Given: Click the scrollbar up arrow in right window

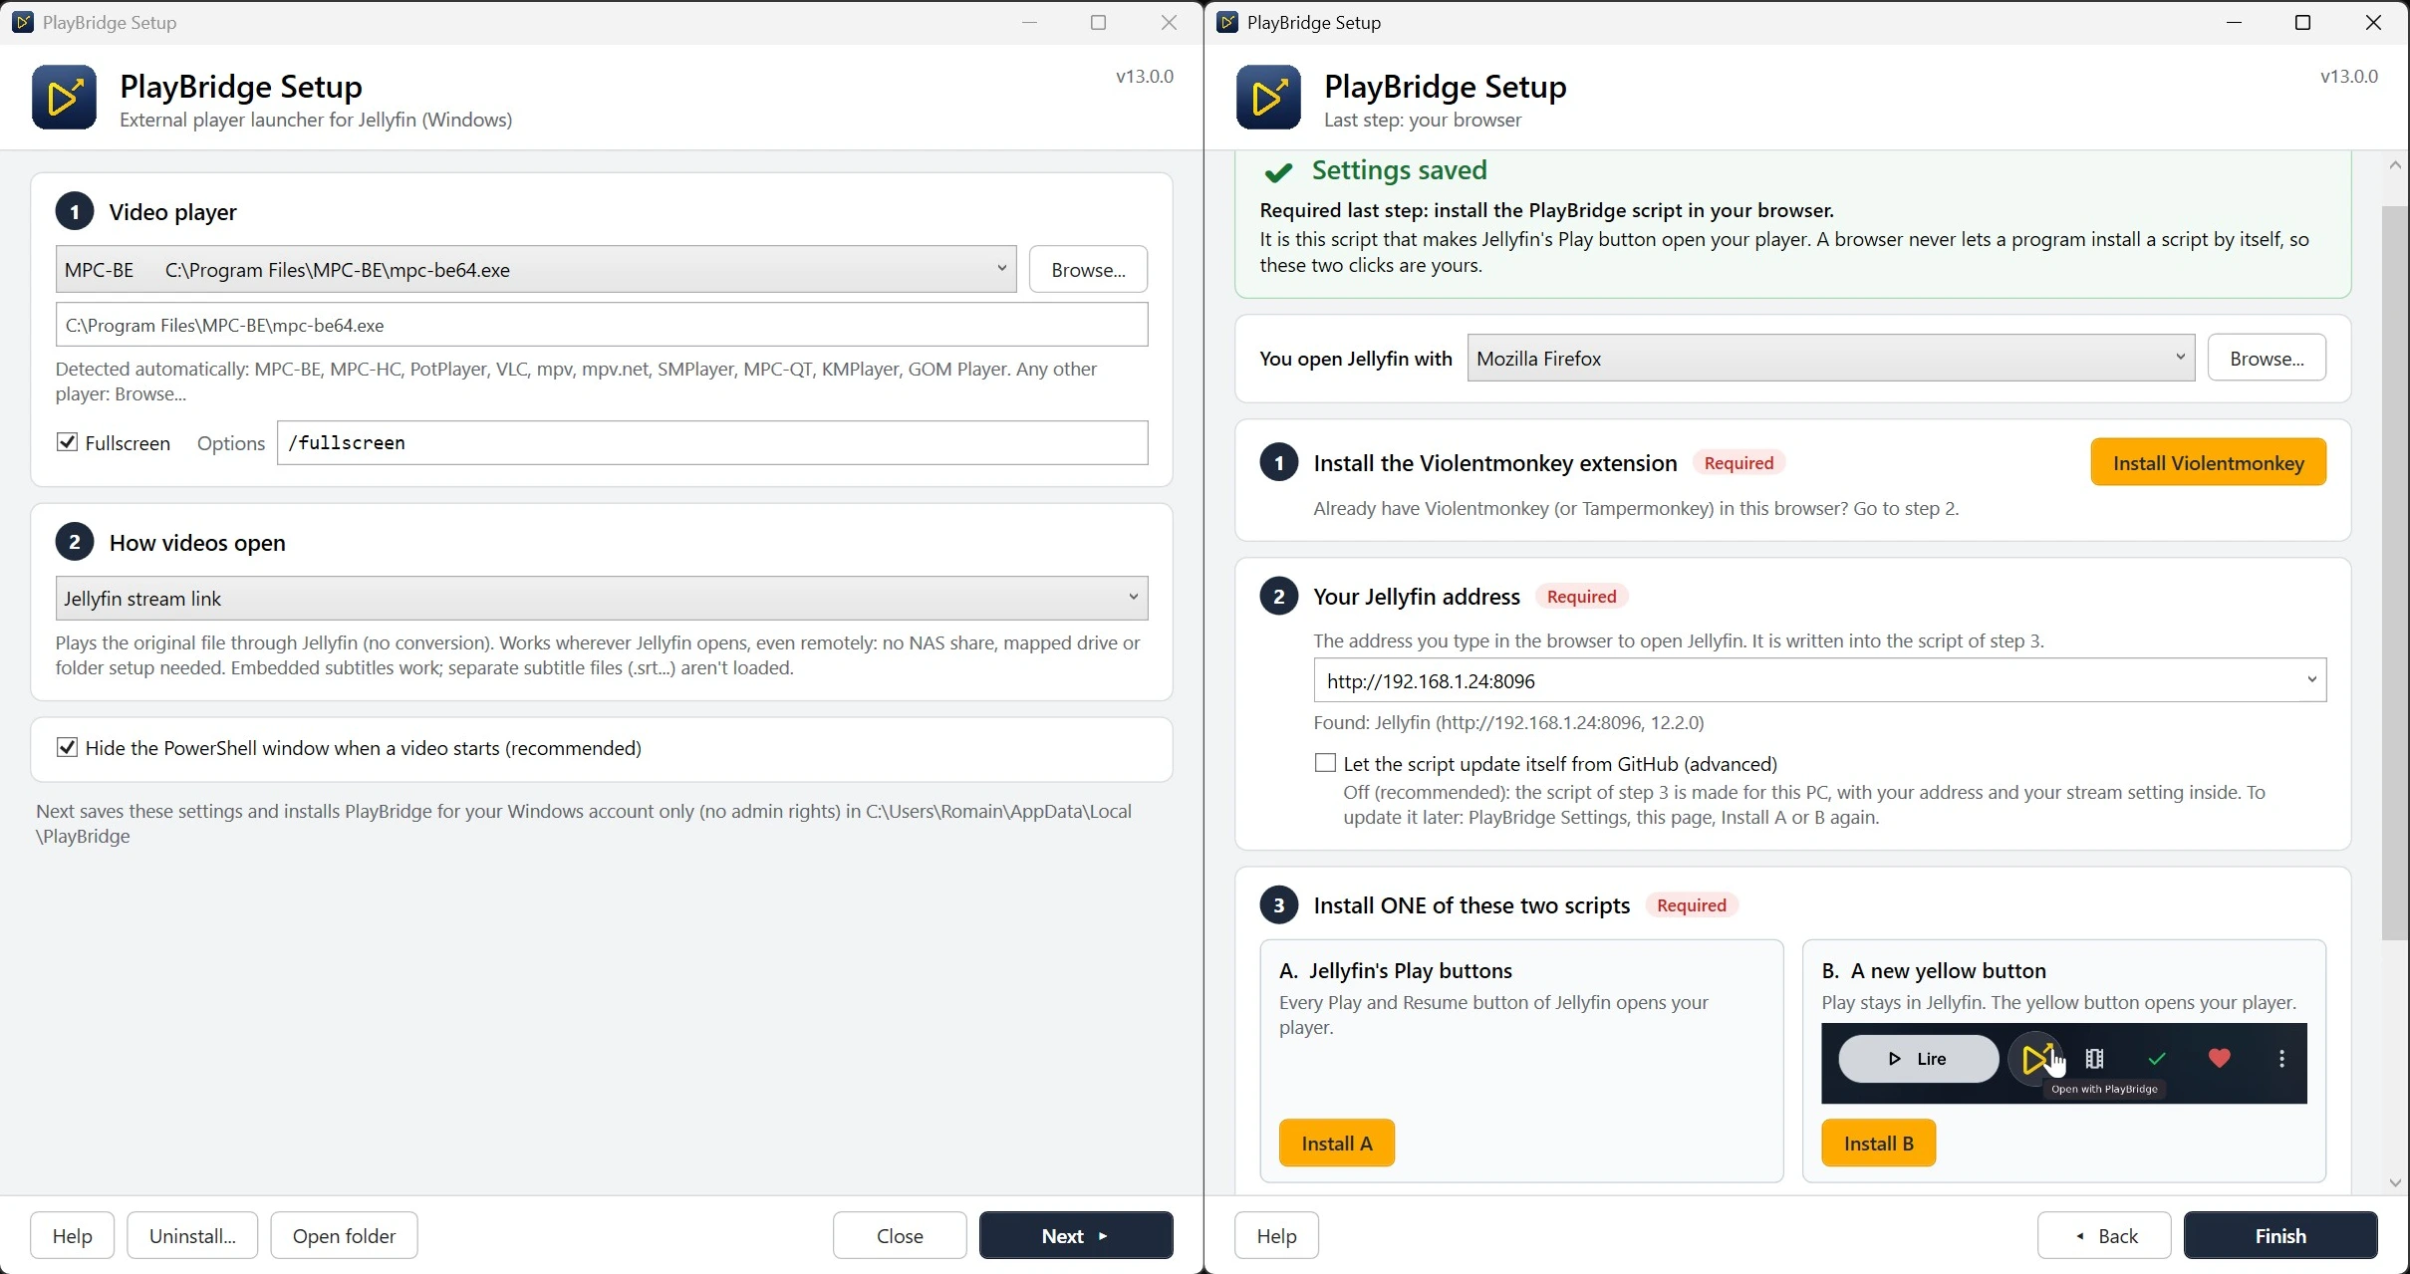Looking at the screenshot, I should coord(2395,164).
